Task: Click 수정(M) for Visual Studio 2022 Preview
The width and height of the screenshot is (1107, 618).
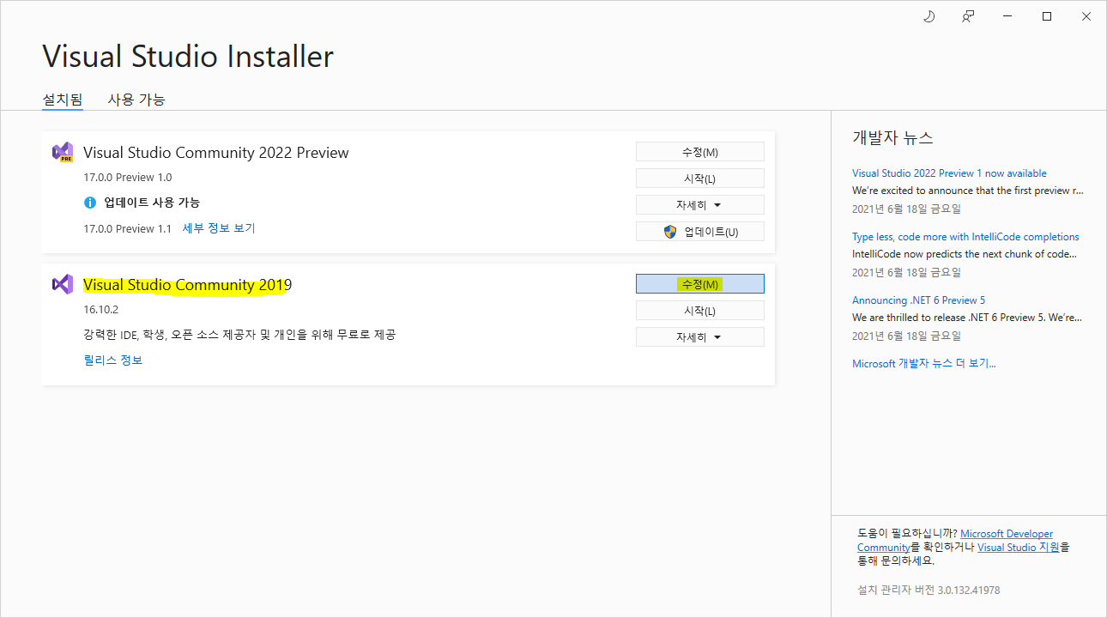Action: click(699, 152)
